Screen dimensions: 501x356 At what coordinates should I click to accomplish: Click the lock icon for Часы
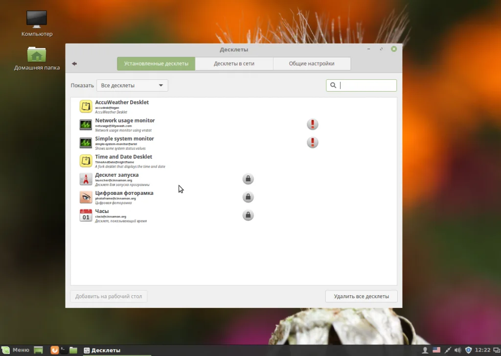coord(248,215)
